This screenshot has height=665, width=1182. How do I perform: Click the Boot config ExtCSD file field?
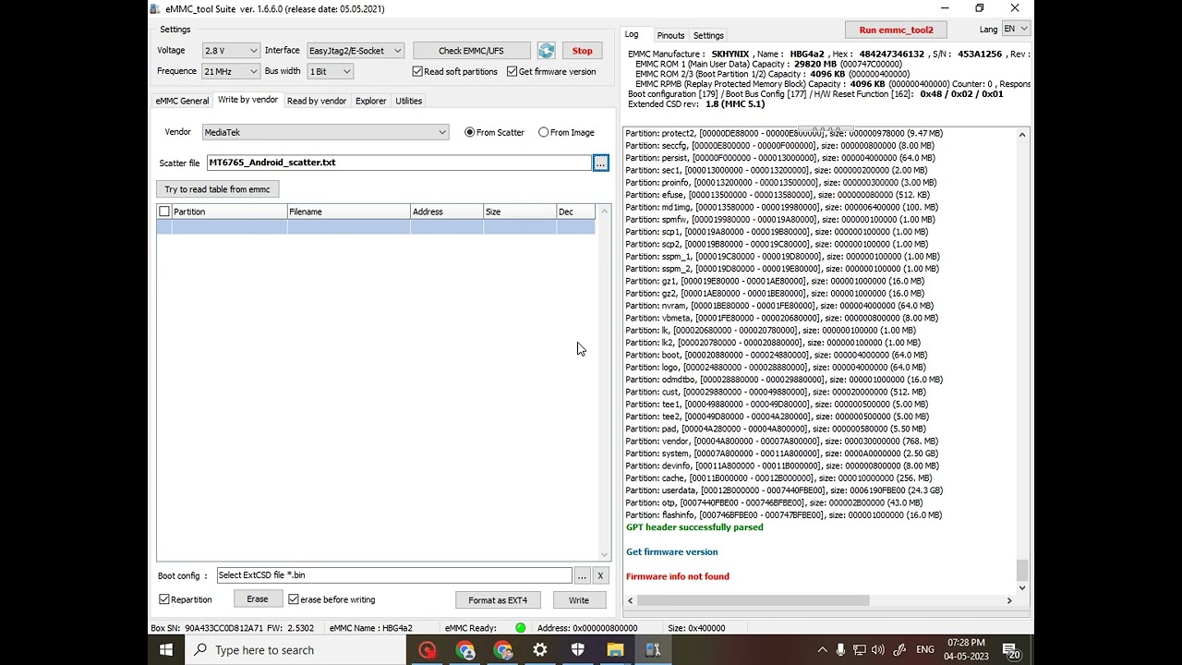pyautogui.click(x=394, y=575)
